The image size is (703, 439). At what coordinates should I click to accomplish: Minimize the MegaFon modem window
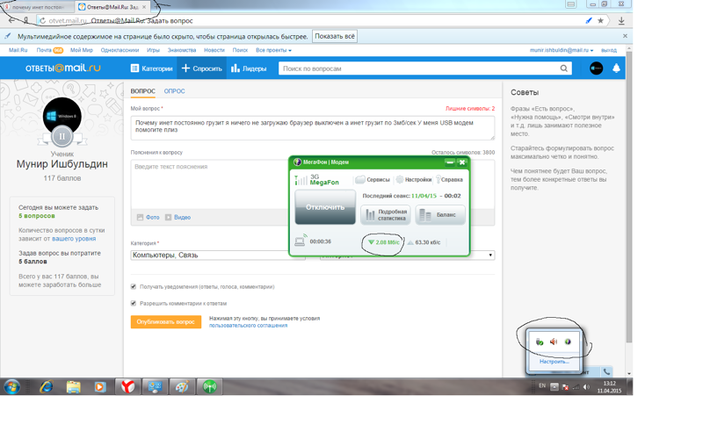point(450,162)
